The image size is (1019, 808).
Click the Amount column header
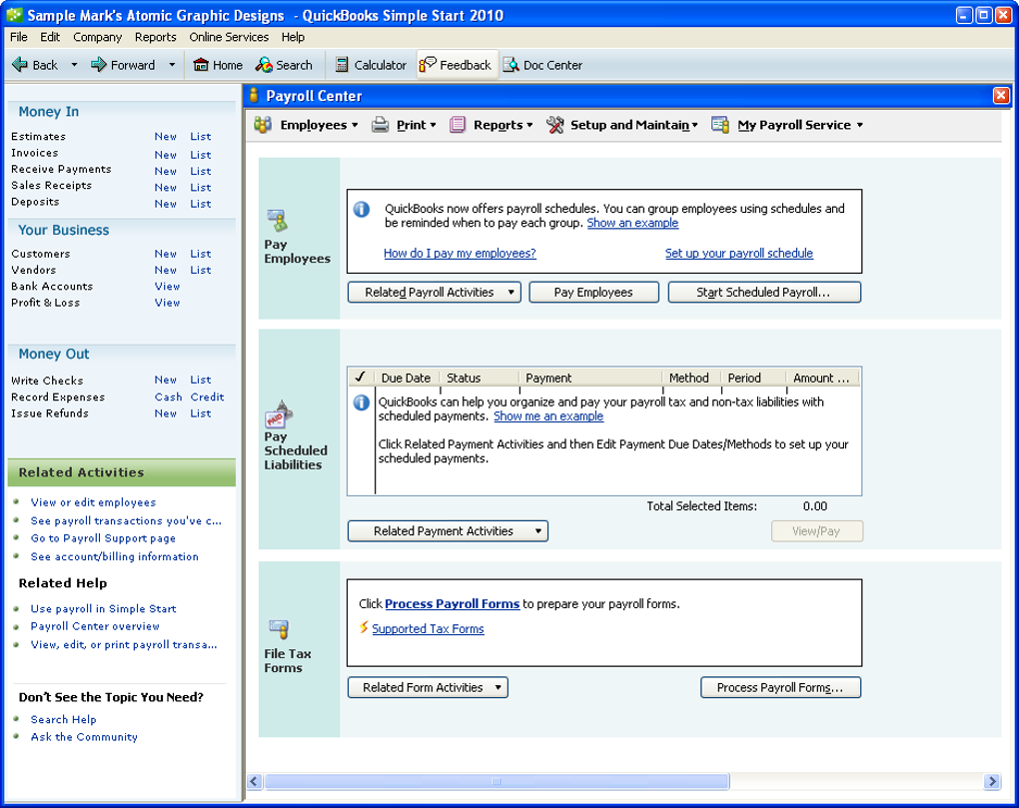pyautogui.click(x=823, y=378)
